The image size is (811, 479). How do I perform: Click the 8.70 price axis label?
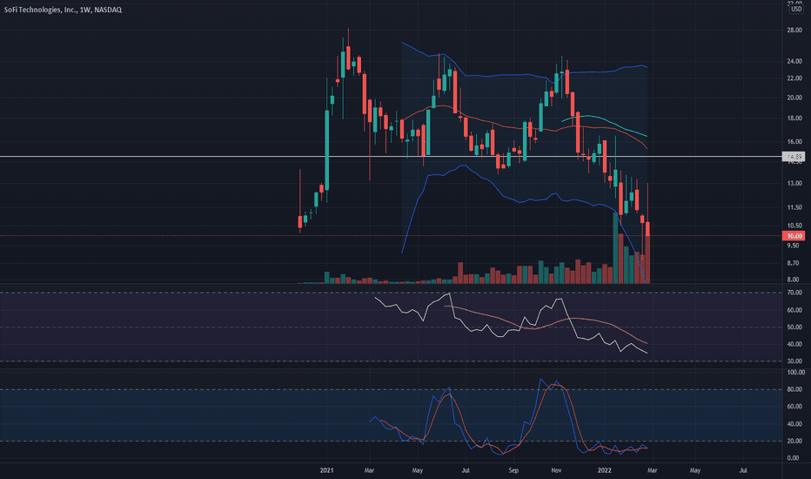(x=794, y=263)
